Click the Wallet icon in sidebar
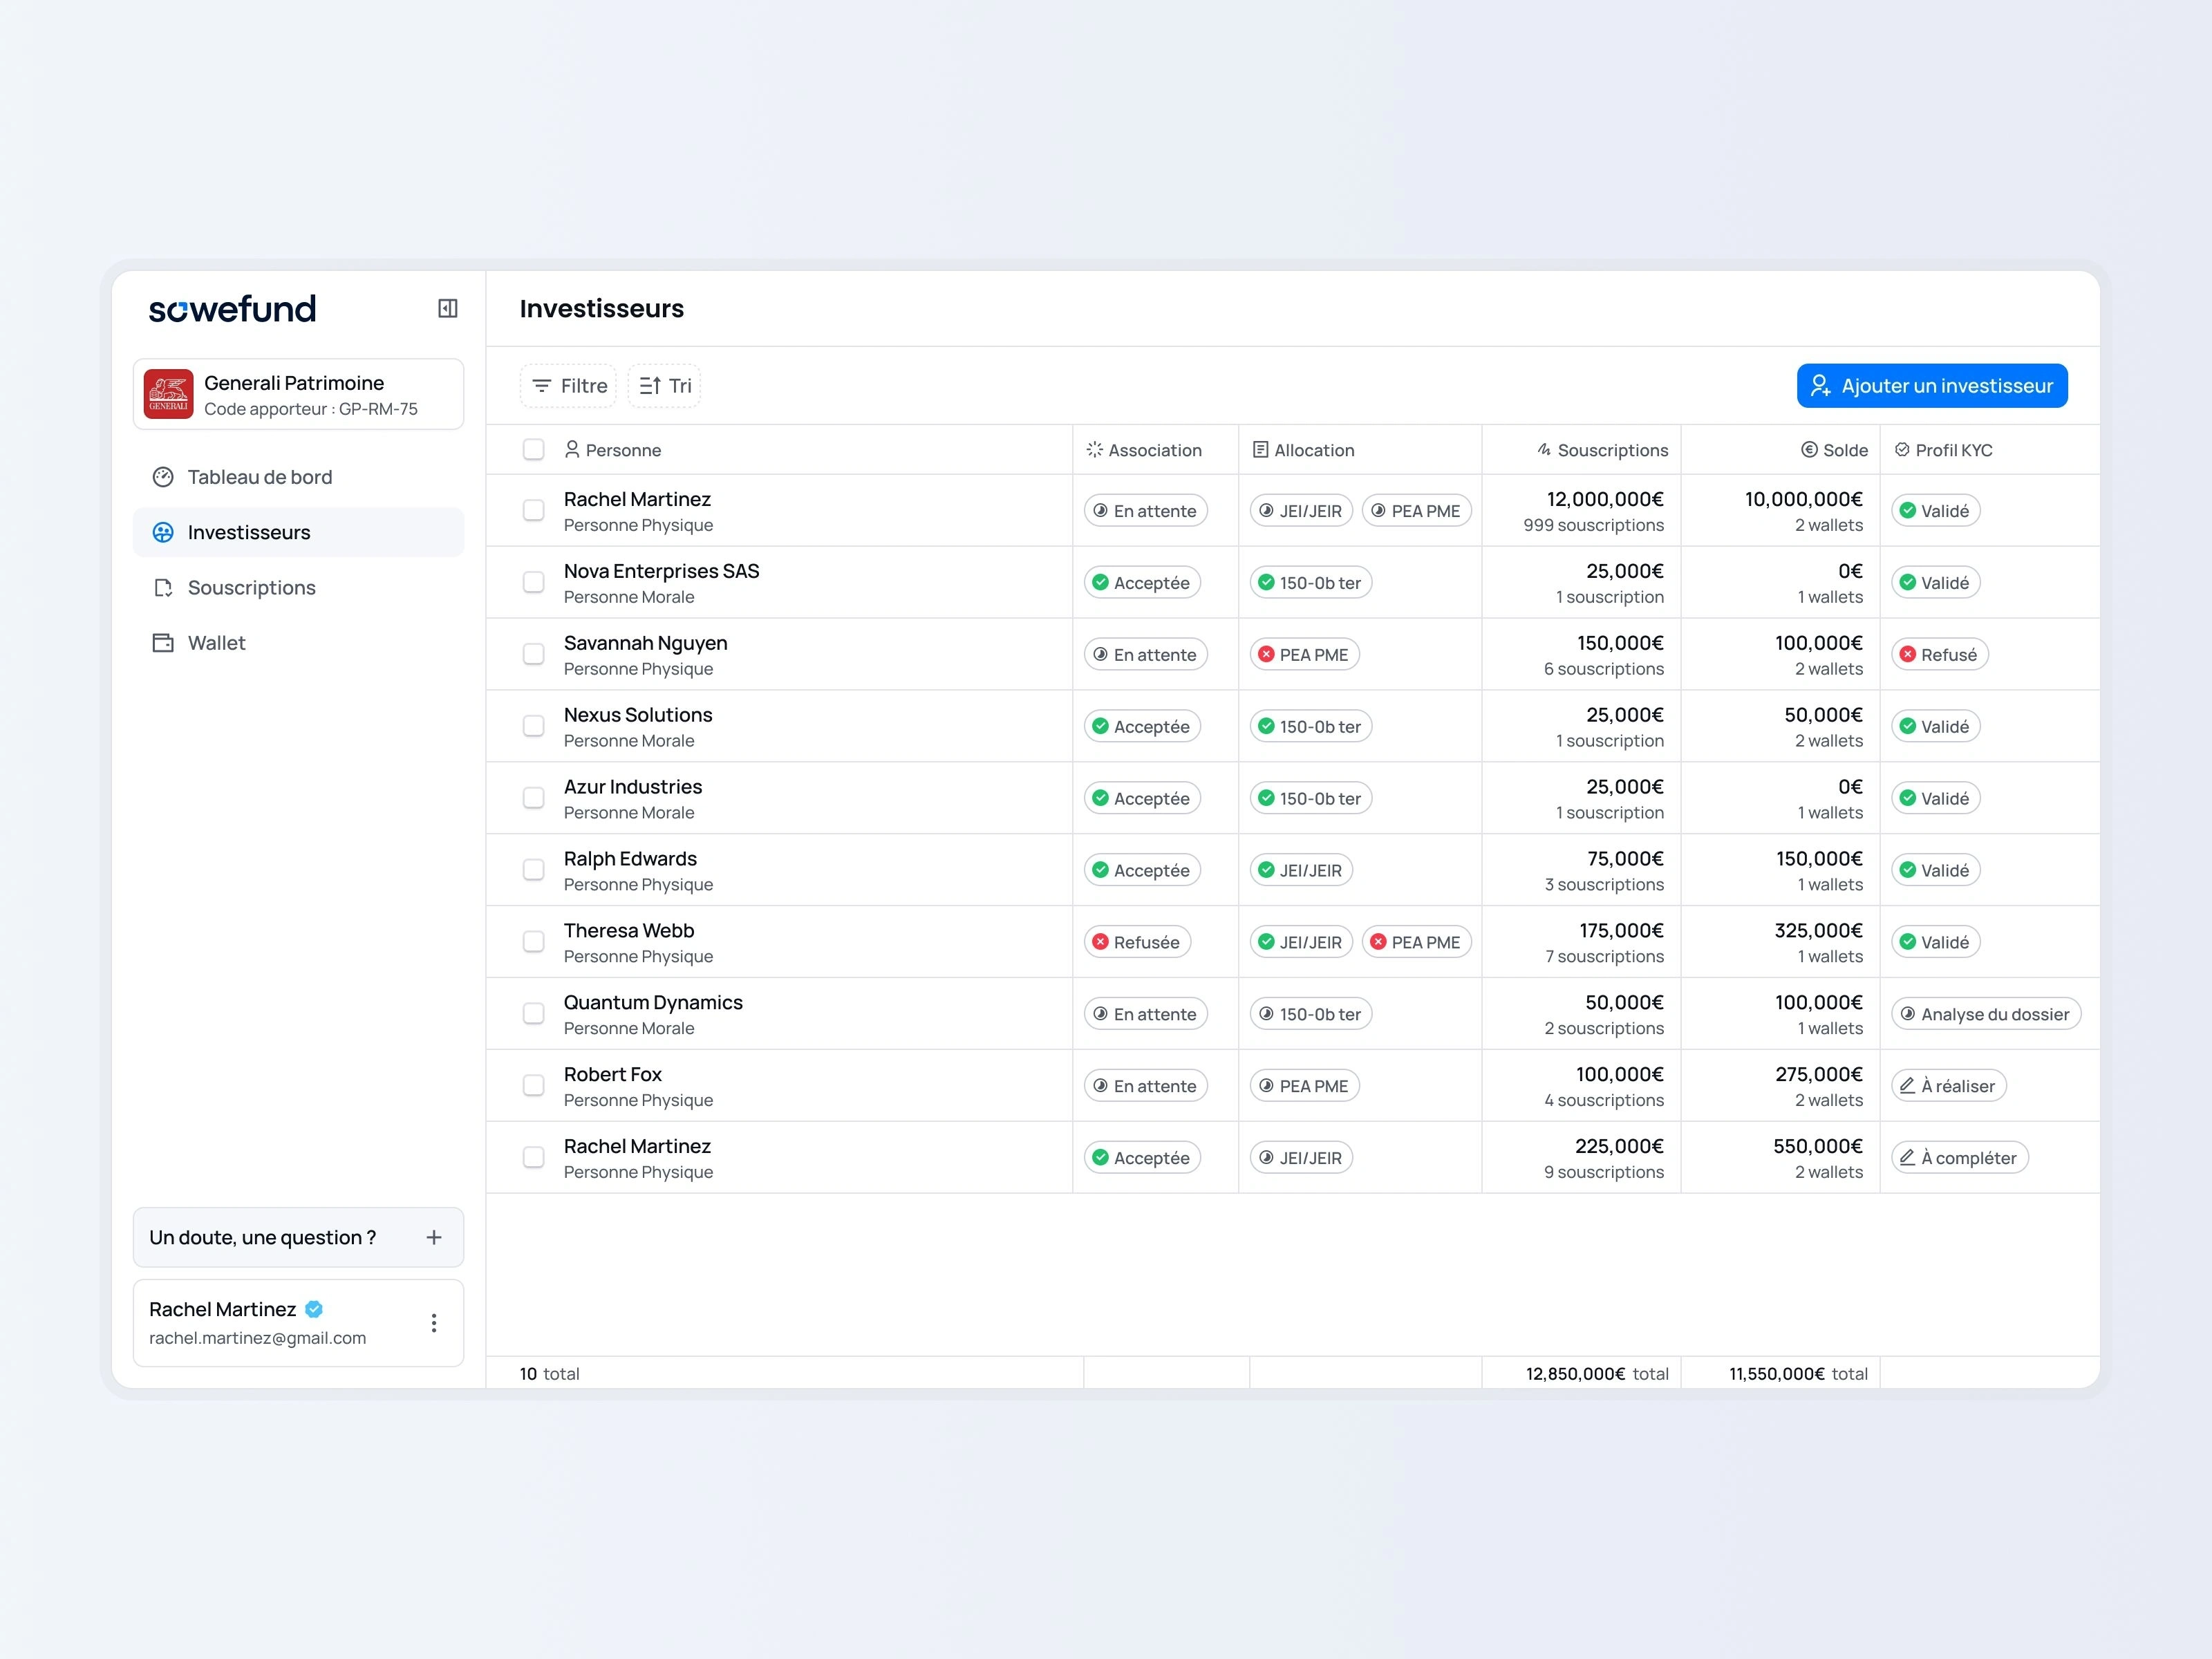Screen dimensions: 2212x1659 point(163,643)
